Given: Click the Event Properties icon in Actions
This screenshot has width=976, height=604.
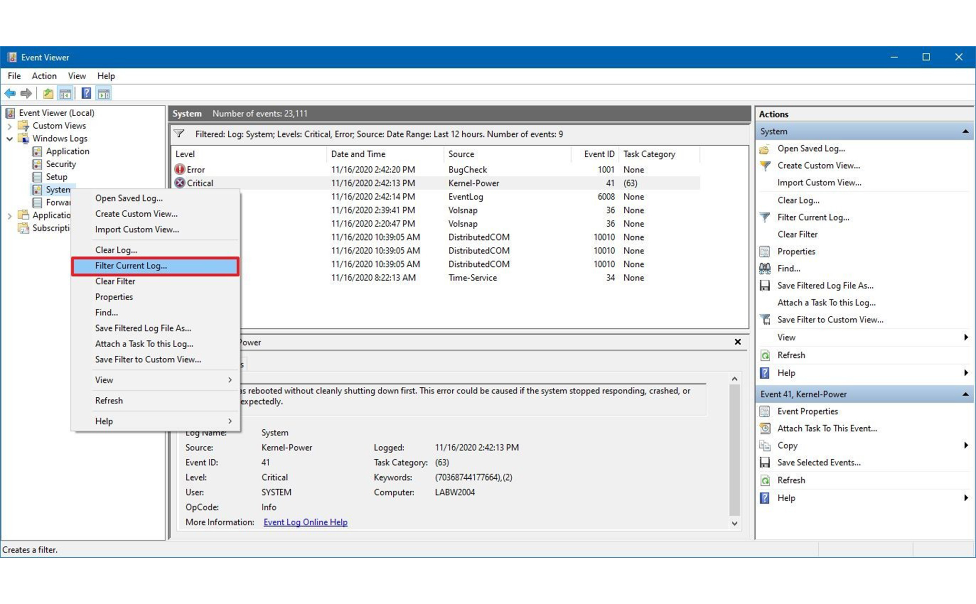Looking at the screenshot, I should pos(765,412).
